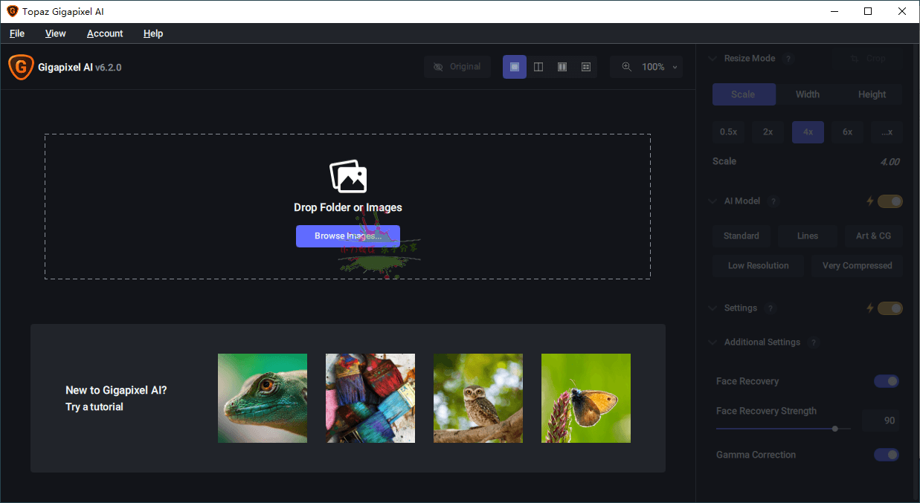This screenshot has height=503, width=920.
Task: Disable the Face Recovery toggle
Action: point(887,381)
